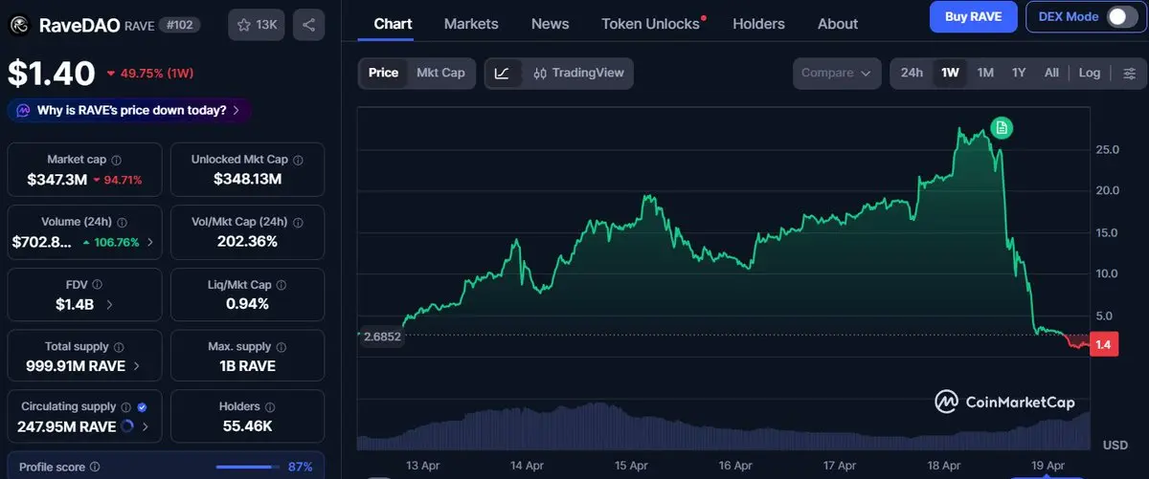The image size is (1149, 479).
Task: Select Mkt Cap chart view
Action: pos(440,73)
